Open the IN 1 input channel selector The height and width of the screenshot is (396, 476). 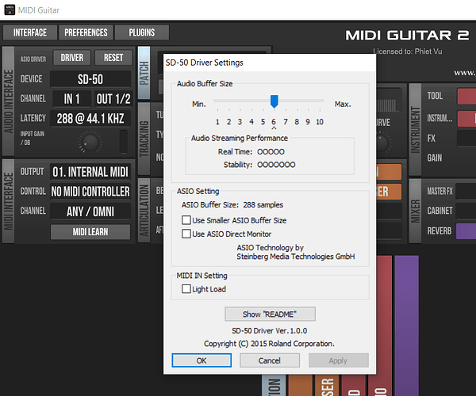pos(71,99)
